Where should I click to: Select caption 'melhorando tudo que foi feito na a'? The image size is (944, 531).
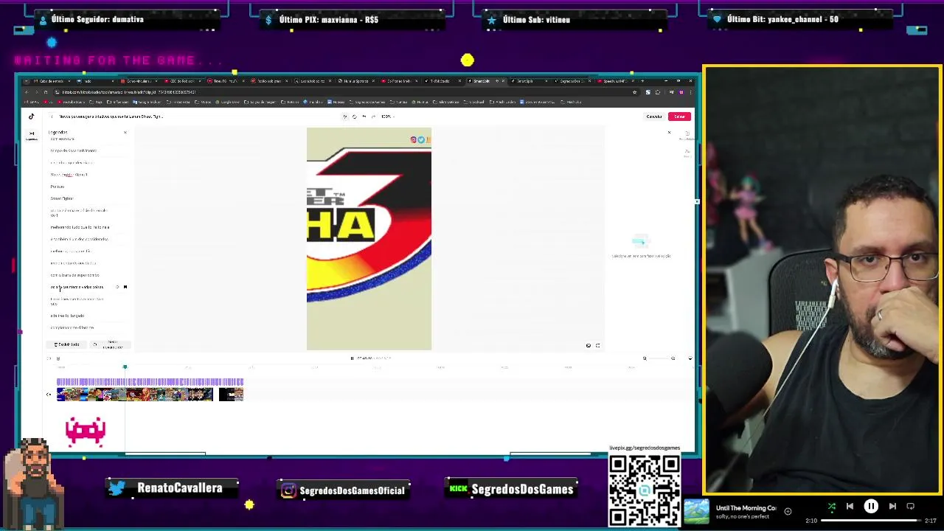[x=80, y=227]
